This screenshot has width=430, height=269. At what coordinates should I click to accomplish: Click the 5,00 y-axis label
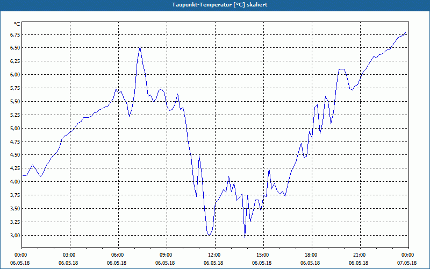coord(15,128)
